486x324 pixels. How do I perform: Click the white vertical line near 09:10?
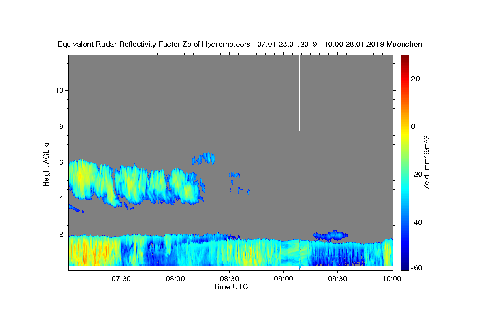pos(300,93)
